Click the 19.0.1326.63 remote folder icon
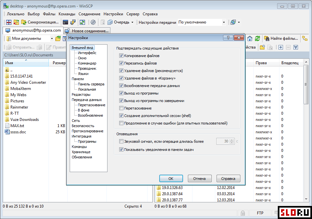 tap(159, 188)
